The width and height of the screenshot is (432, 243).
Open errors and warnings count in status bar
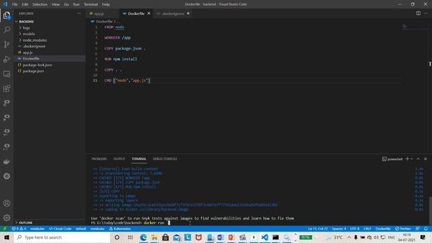[19, 229]
